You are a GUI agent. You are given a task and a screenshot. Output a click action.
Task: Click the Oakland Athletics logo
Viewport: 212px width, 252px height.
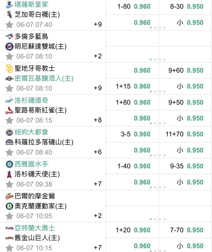click(9, 206)
